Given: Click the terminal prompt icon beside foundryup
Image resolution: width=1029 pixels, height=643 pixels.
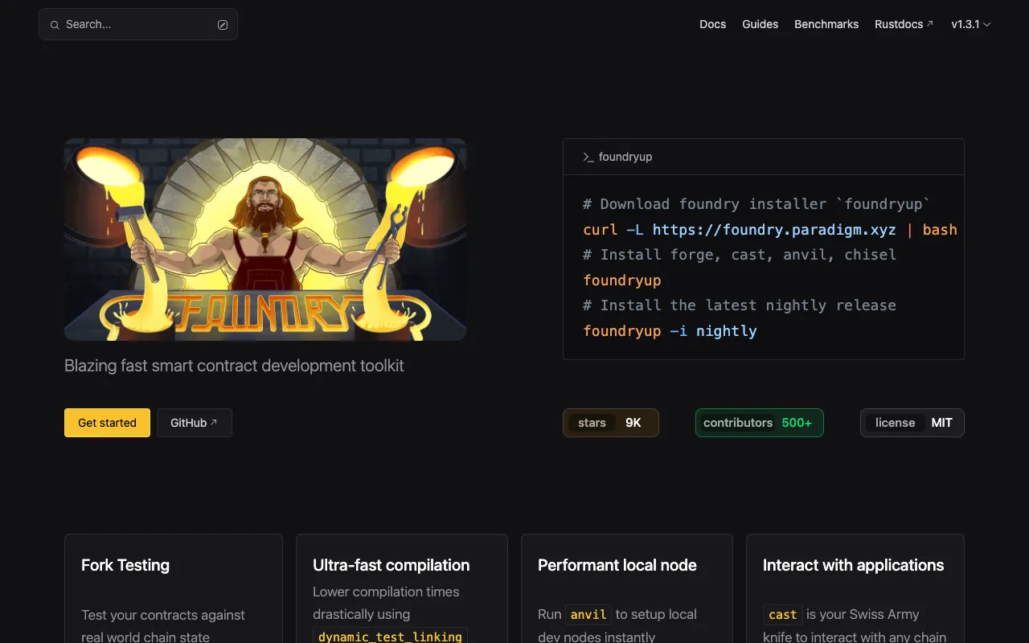Looking at the screenshot, I should (587, 157).
